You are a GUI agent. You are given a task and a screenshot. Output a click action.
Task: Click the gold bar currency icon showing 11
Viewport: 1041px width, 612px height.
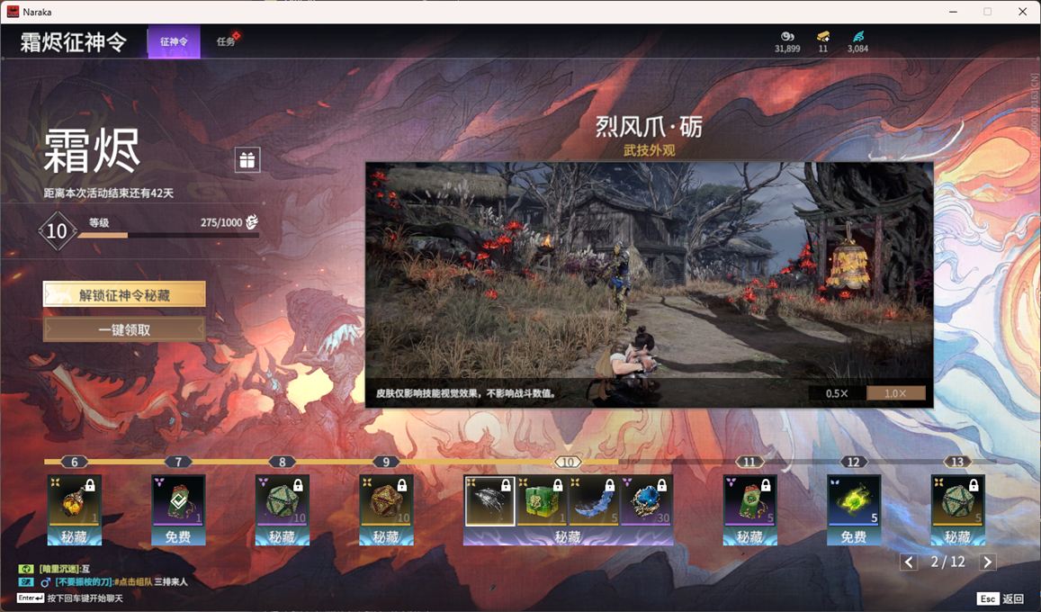(823, 37)
